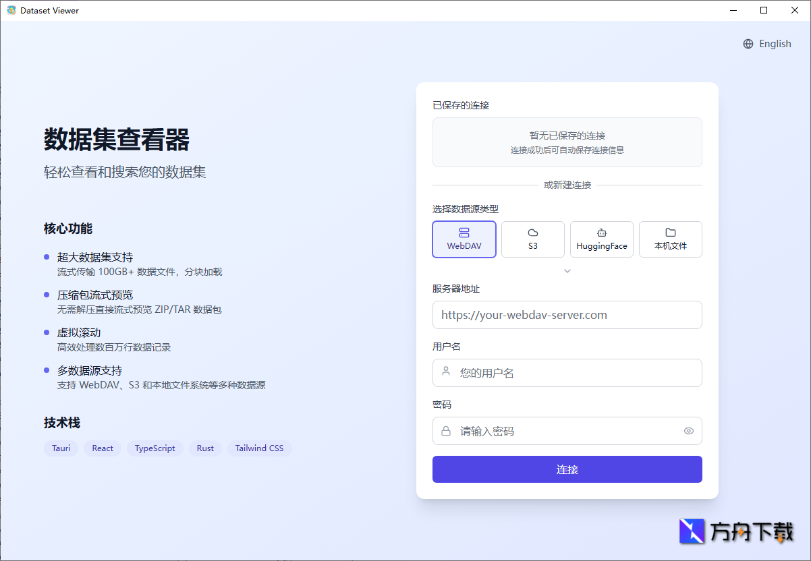Select the 本机文件 folder data source icon

click(x=670, y=231)
